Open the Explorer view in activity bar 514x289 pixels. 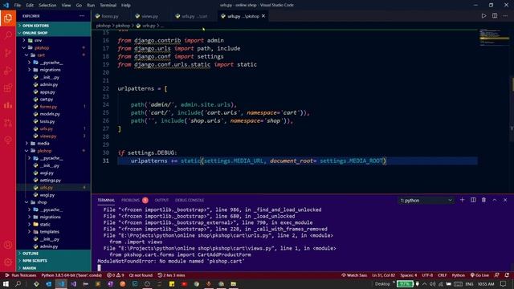point(8,18)
